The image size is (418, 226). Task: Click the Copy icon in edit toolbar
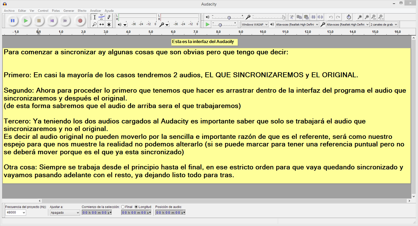(299, 17)
